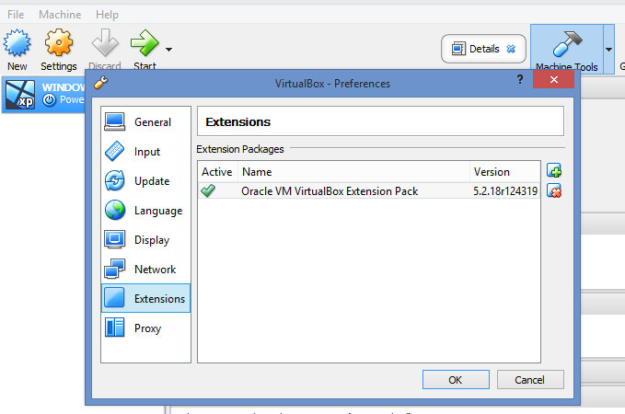This screenshot has width=625, height=414.
Task: Open the Machine menu
Action: click(x=60, y=15)
